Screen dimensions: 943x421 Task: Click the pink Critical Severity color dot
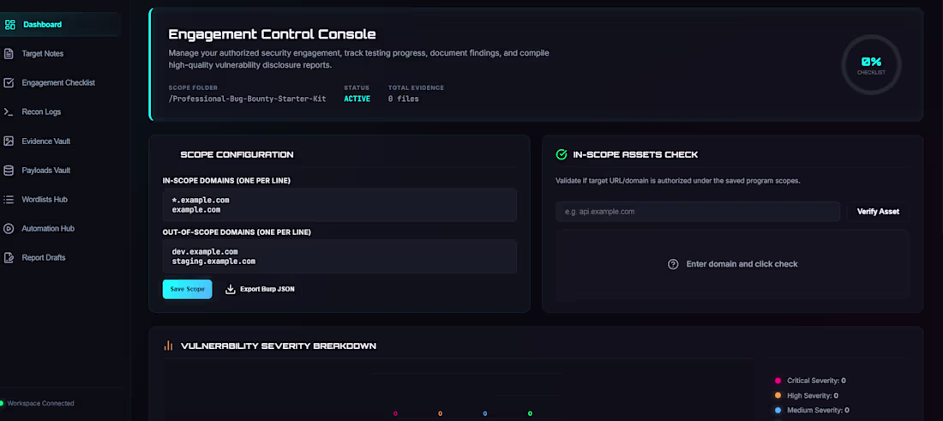(778, 381)
